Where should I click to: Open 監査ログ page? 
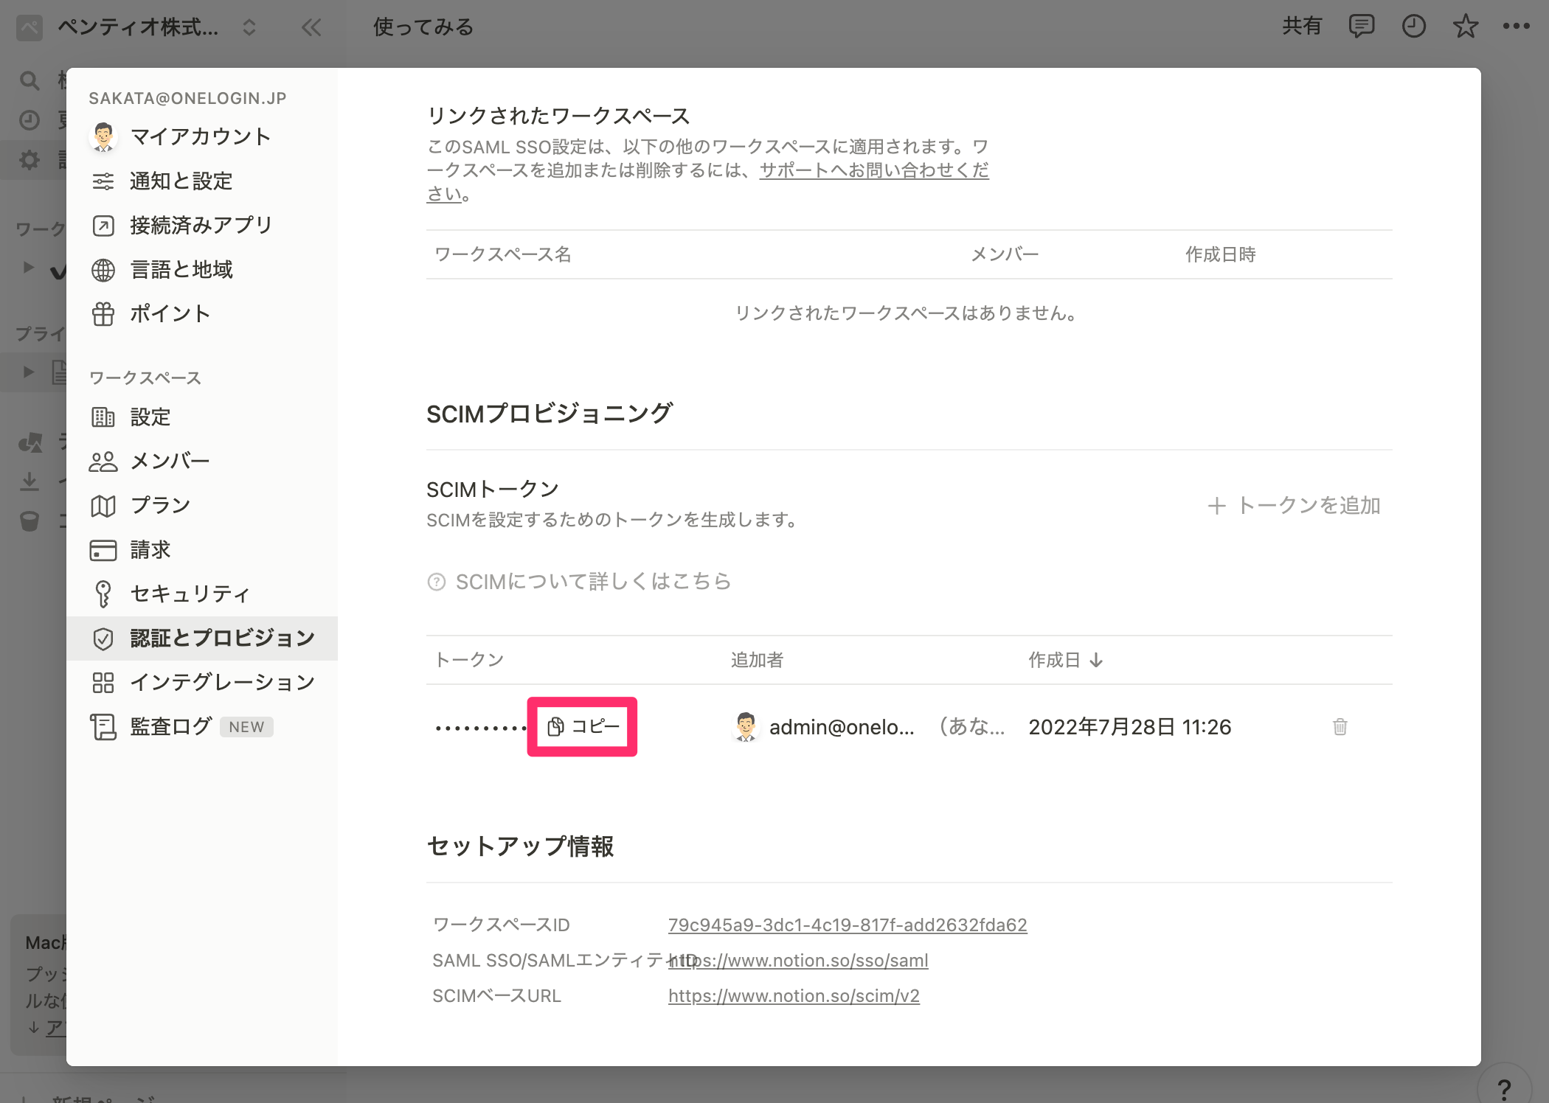coord(201,727)
